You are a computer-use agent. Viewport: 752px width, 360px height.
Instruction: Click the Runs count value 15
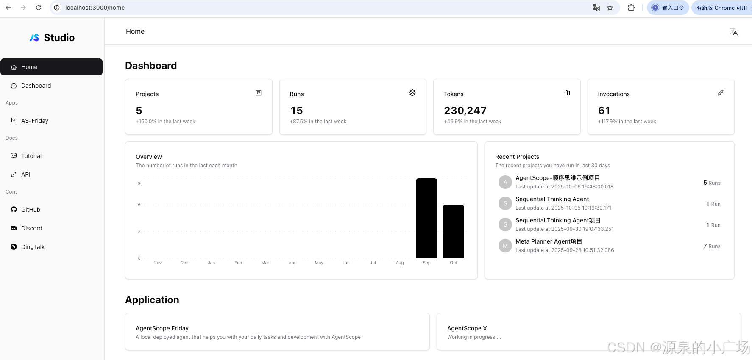297,111
